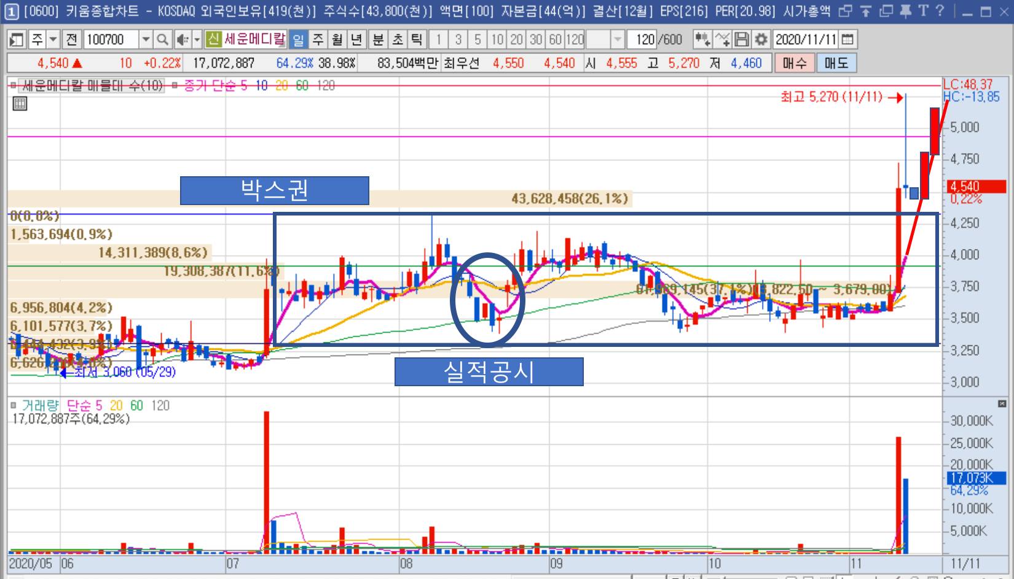Click the window number 1 icon in title bar
1014x579 pixels.
click(x=12, y=11)
